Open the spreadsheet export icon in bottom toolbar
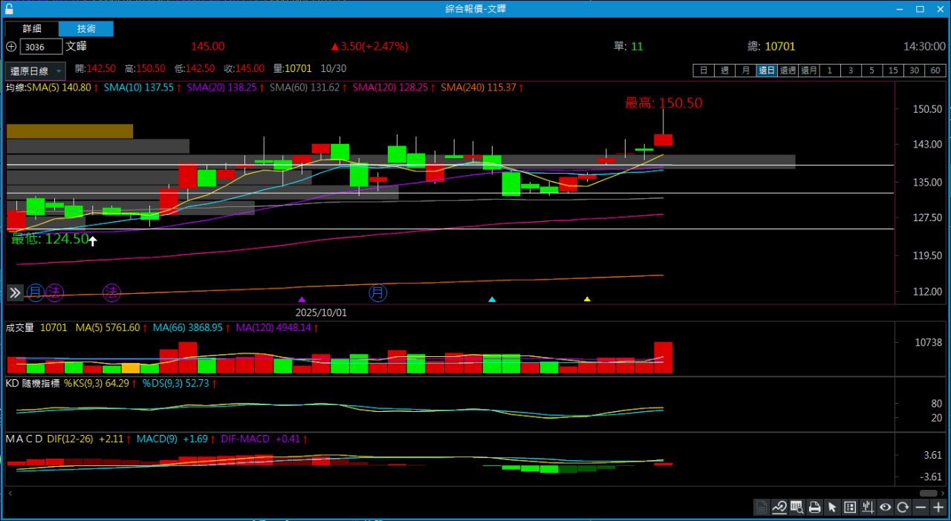Viewport: 951px width, 521px height. point(762,508)
